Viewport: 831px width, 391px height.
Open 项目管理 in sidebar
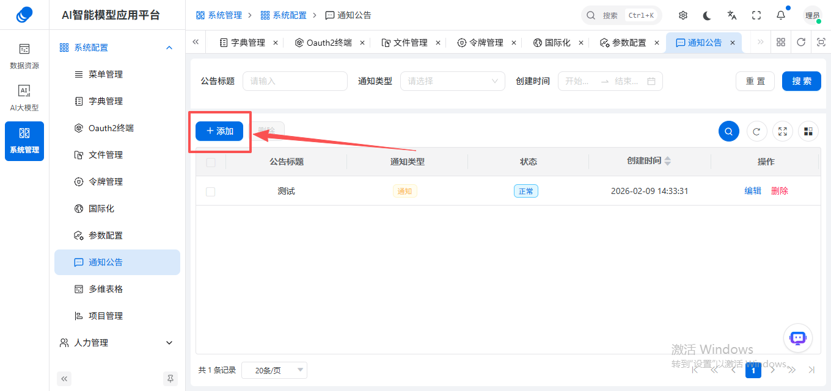pyautogui.click(x=117, y=316)
